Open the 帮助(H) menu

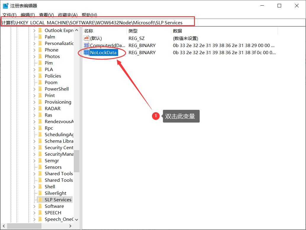[x=89, y=15]
